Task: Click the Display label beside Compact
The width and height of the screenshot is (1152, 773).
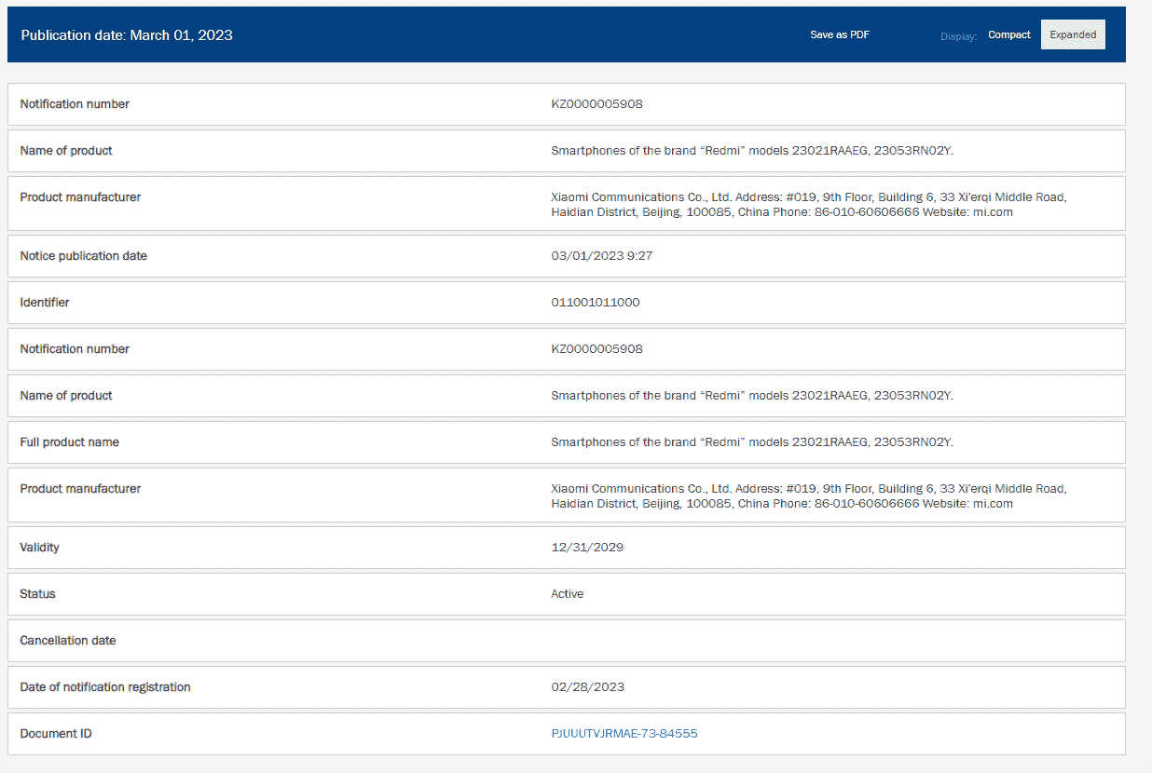Action: tap(958, 36)
